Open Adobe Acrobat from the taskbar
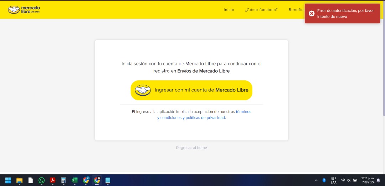Screen dimensions: 385x186 click(x=52, y=180)
